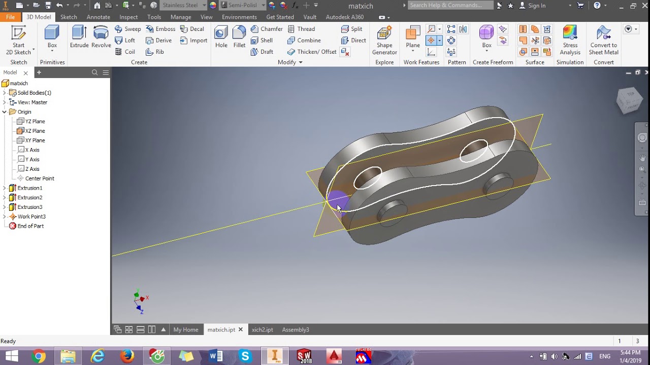Activate the Hole tool
The width and height of the screenshot is (650, 365).
click(x=221, y=37)
